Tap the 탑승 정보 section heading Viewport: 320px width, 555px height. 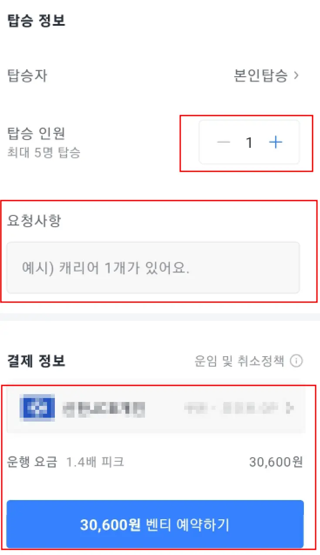36,20
